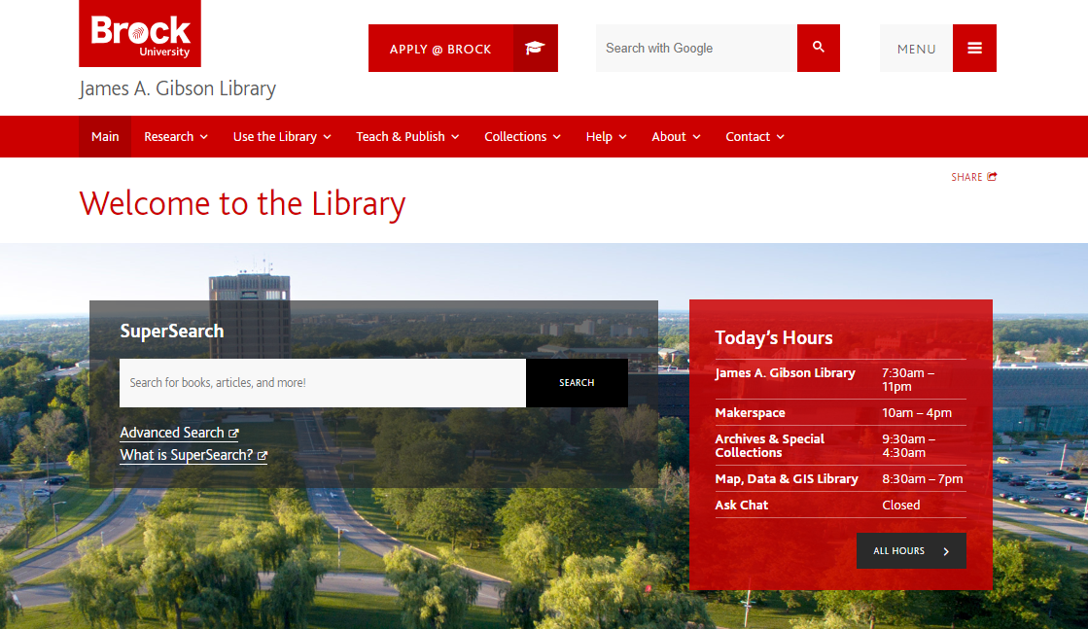Click the share arrow icon

point(993,177)
